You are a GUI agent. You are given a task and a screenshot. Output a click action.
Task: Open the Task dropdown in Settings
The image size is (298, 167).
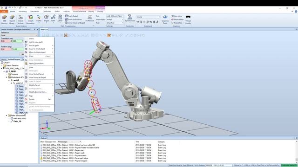click(115, 16)
